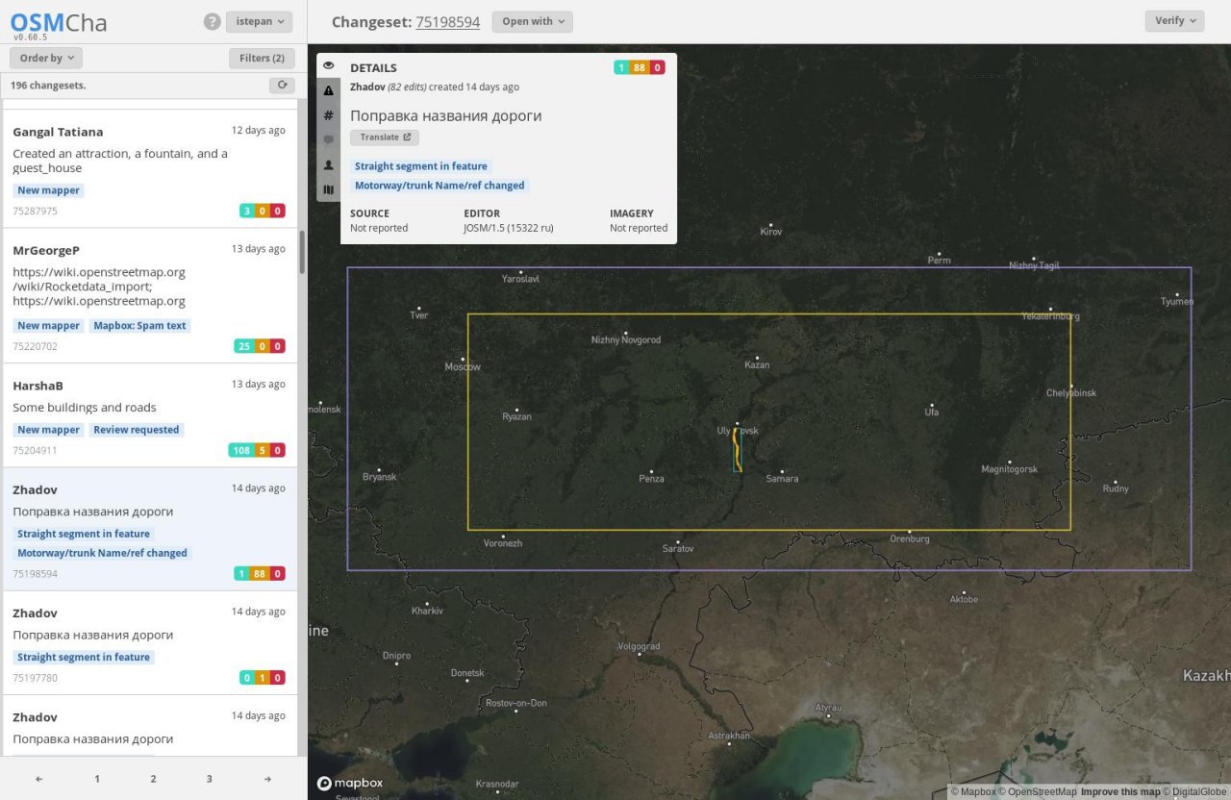Expand the Open with dropdown

point(532,21)
